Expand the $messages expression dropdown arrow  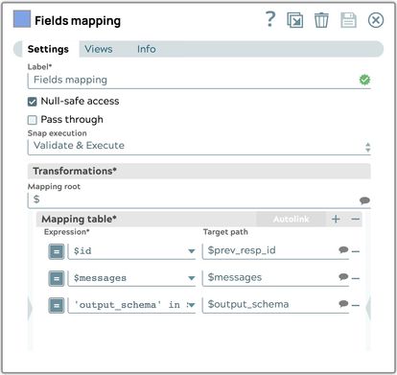click(x=192, y=278)
